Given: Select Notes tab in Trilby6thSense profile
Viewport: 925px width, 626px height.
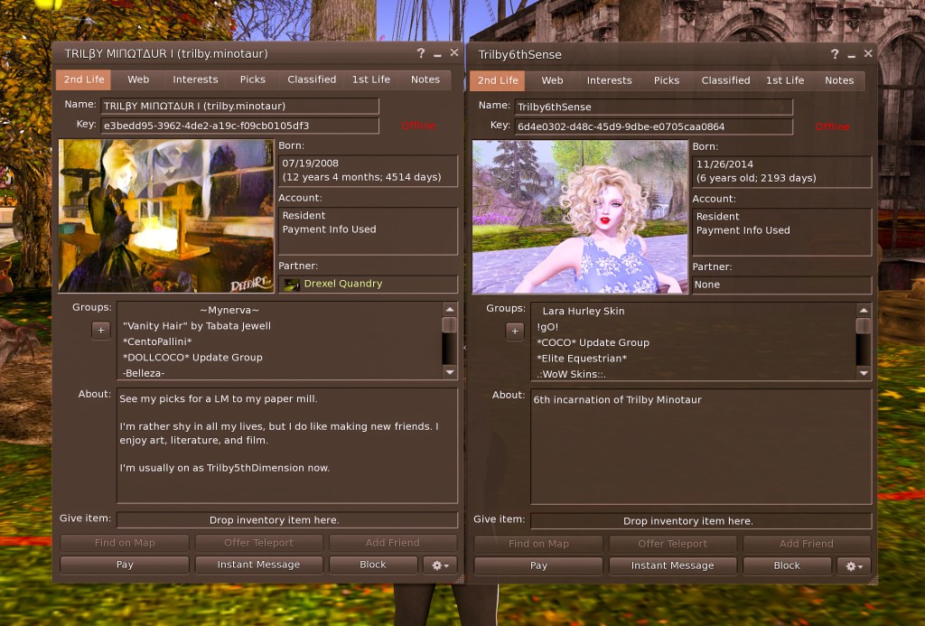Looking at the screenshot, I should coord(839,80).
